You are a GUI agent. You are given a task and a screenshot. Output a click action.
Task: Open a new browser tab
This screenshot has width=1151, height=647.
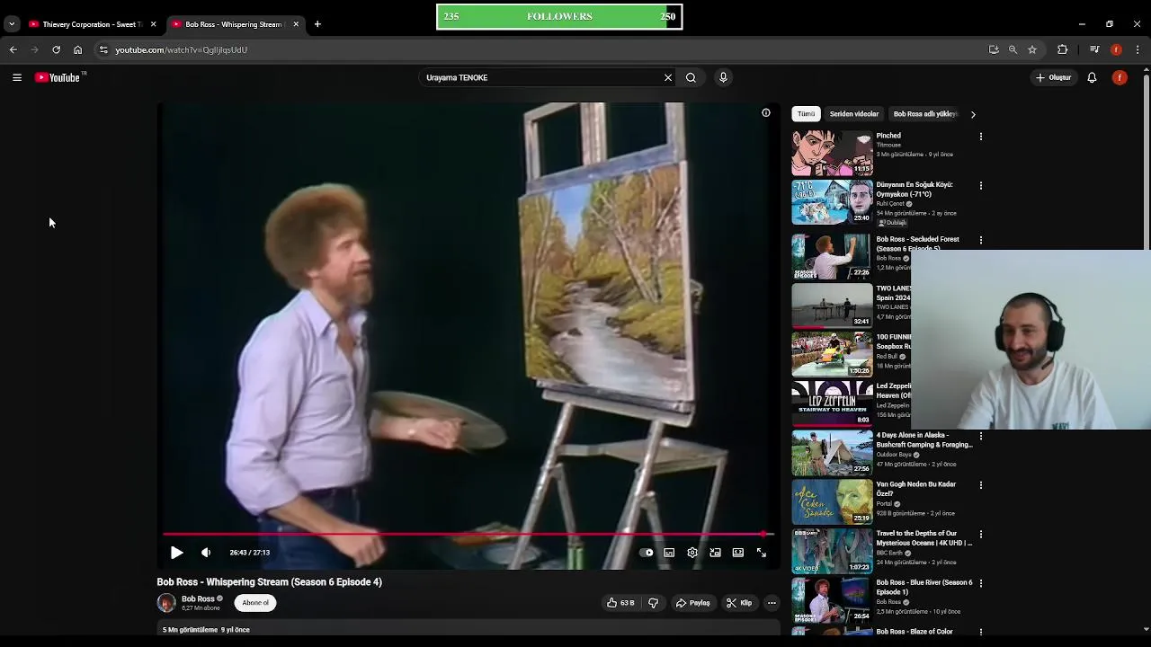click(x=317, y=24)
